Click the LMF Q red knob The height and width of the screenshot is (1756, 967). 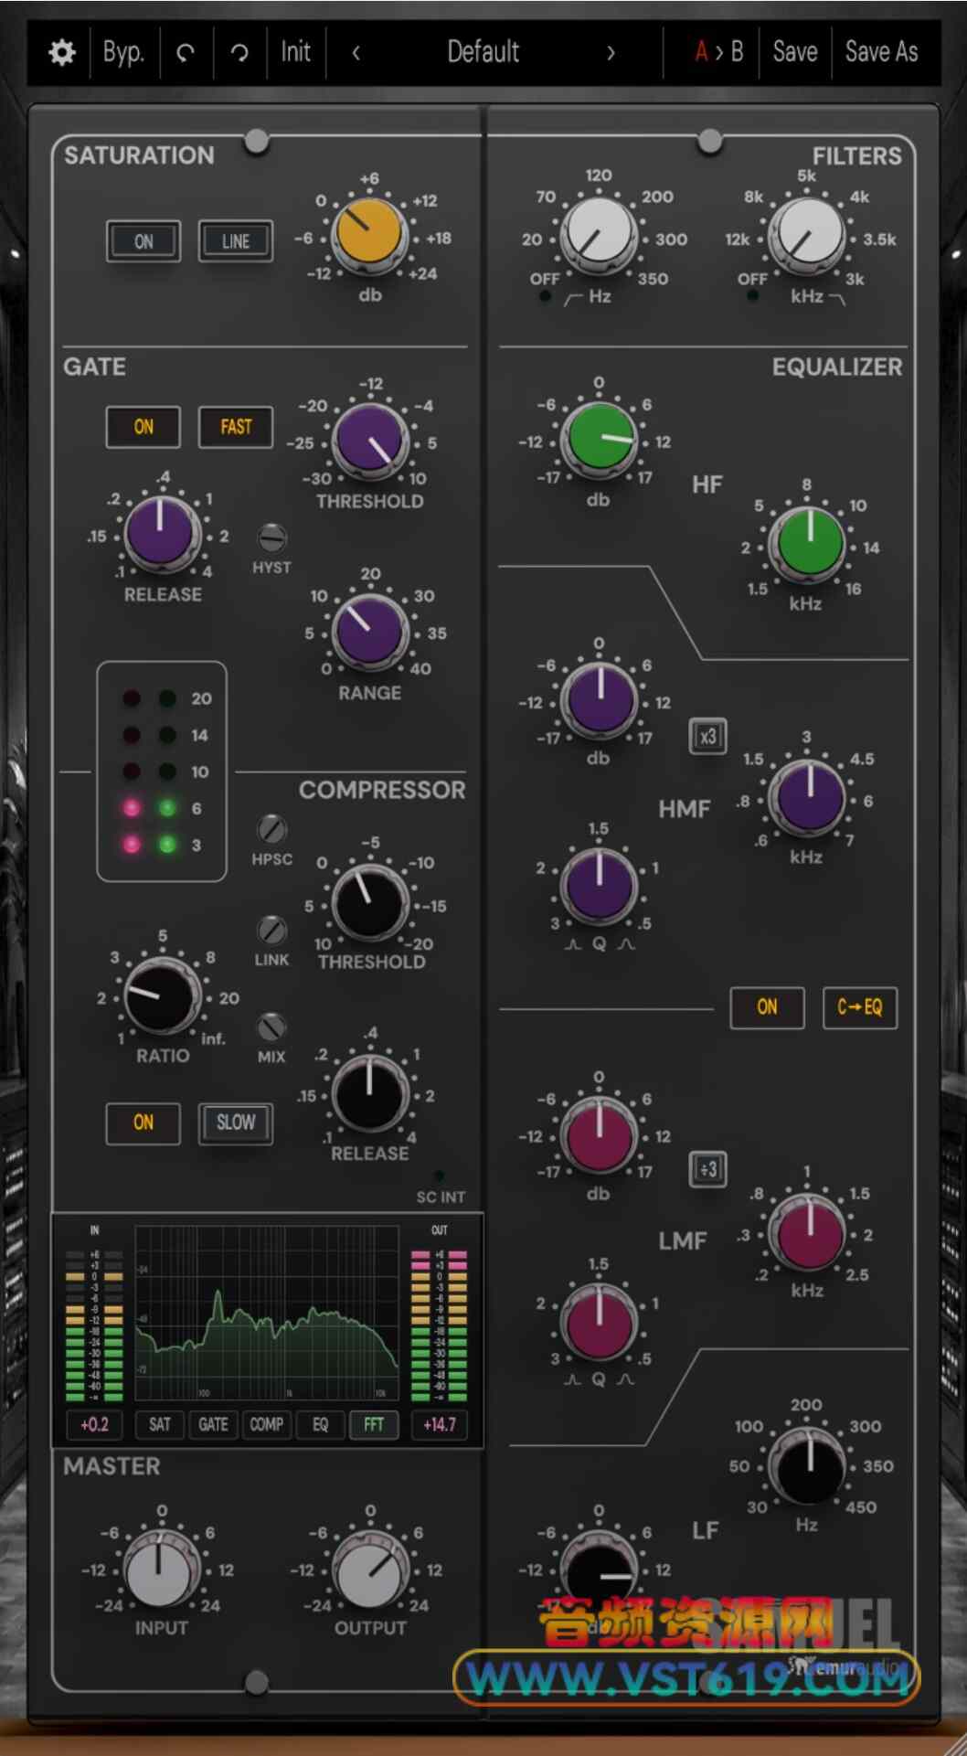[599, 1322]
